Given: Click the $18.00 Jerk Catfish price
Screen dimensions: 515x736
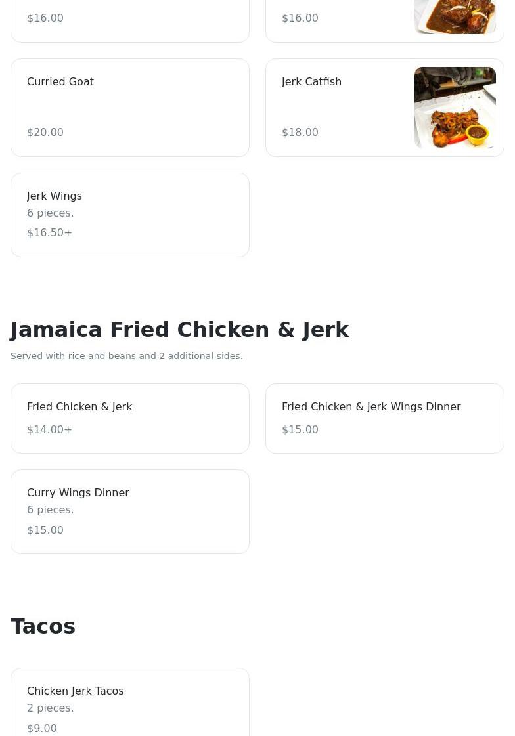Looking at the screenshot, I should 300,133.
